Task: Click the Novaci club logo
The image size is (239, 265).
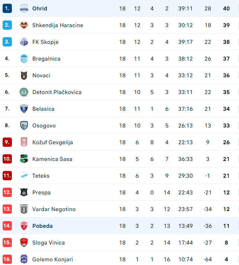Action: point(24,75)
